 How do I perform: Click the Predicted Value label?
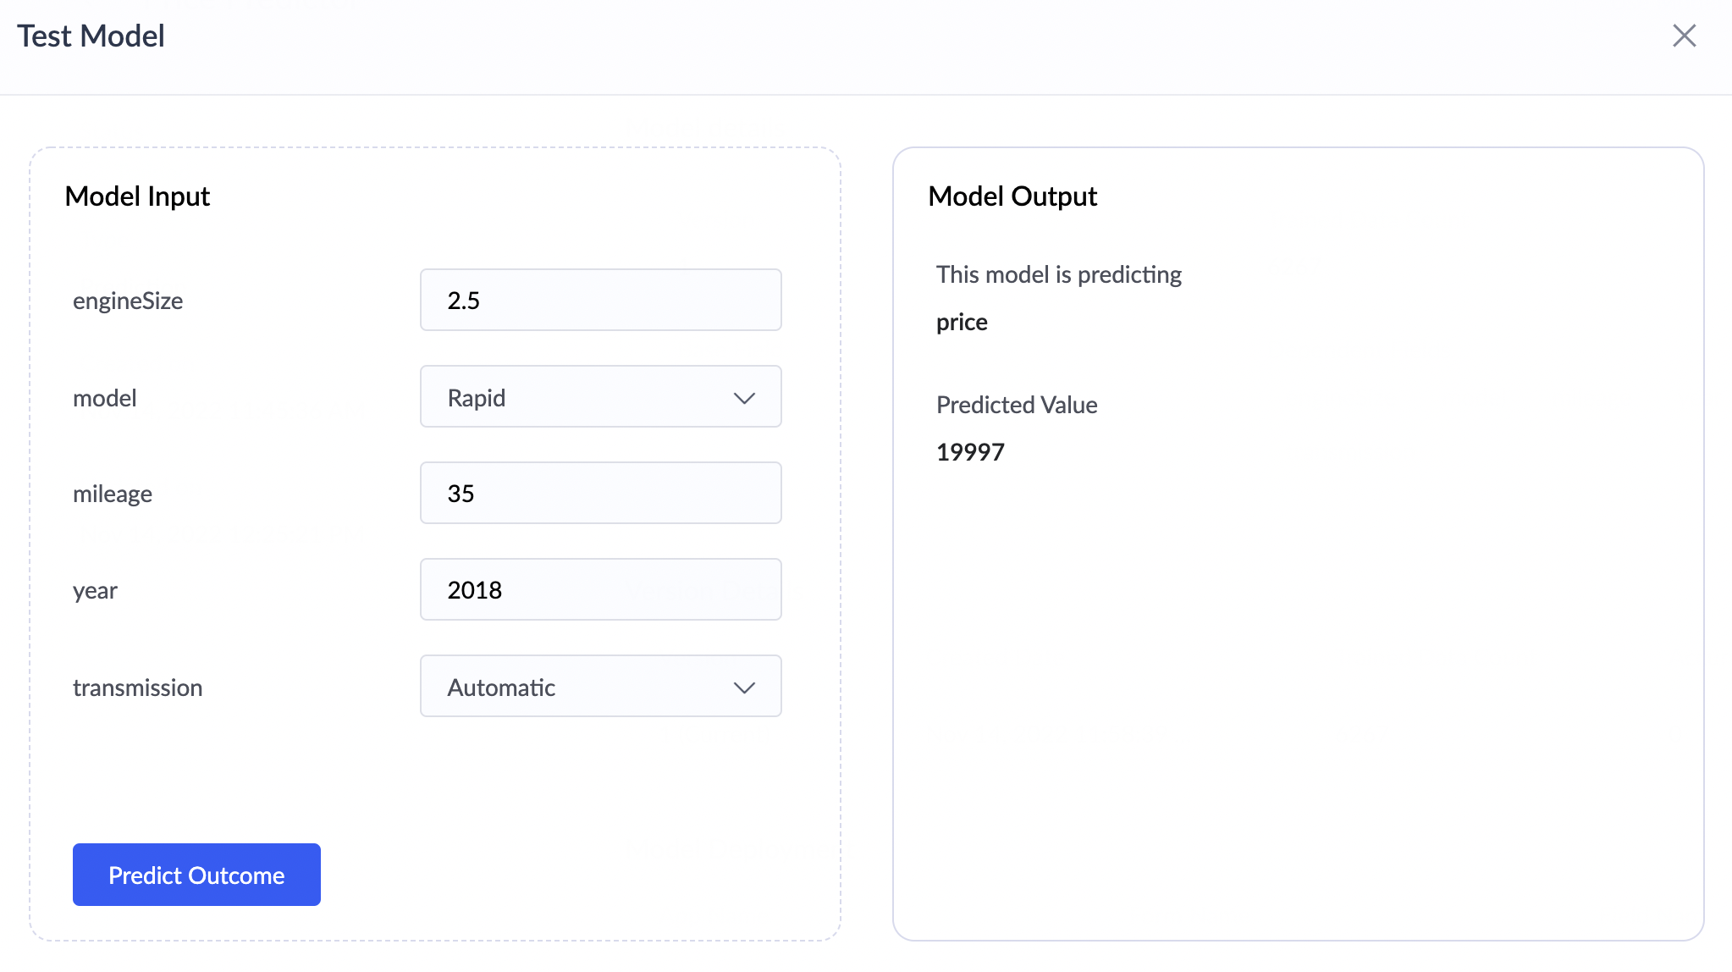(x=1017, y=405)
